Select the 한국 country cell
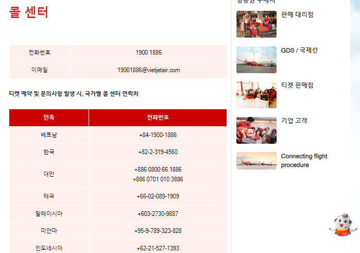The width and height of the screenshot is (360, 253). tap(49, 152)
